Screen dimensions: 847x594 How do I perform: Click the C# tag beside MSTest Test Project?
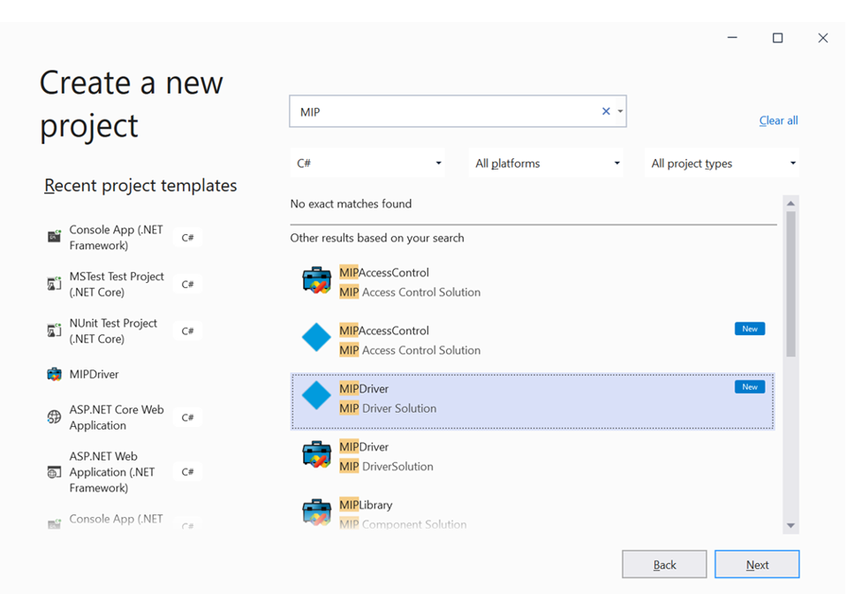click(187, 285)
